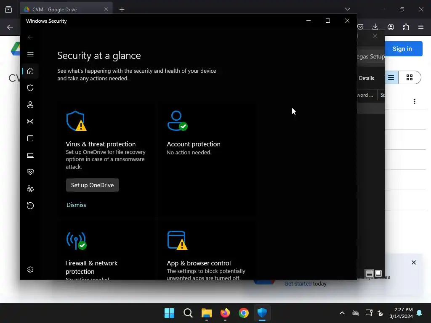Open Device security laptop sidebar icon
This screenshot has height=323, width=431.
pyautogui.click(x=30, y=155)
